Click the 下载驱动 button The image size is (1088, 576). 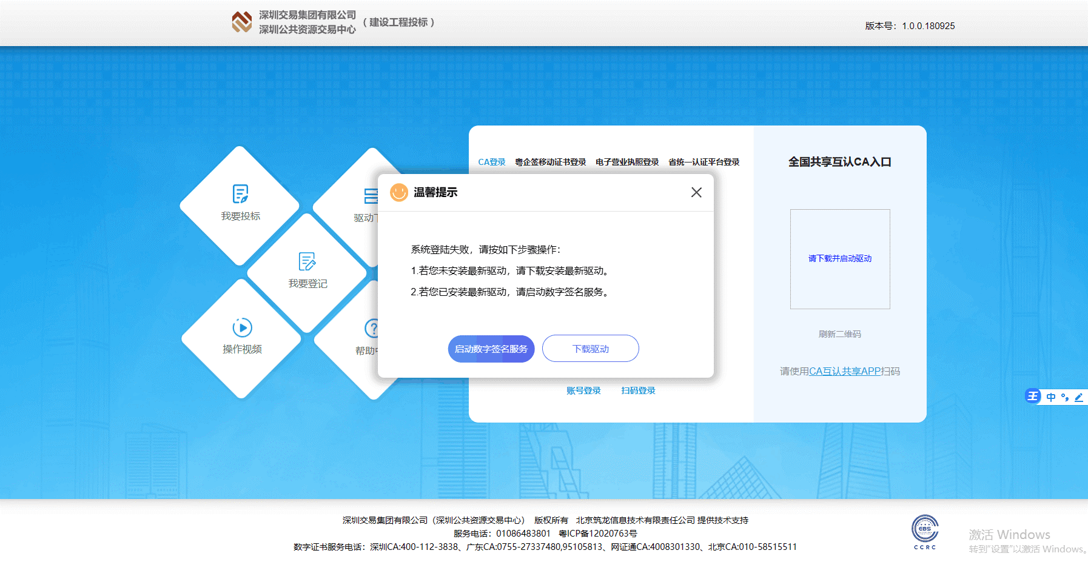pyautogui.click(x=590, y=349)
